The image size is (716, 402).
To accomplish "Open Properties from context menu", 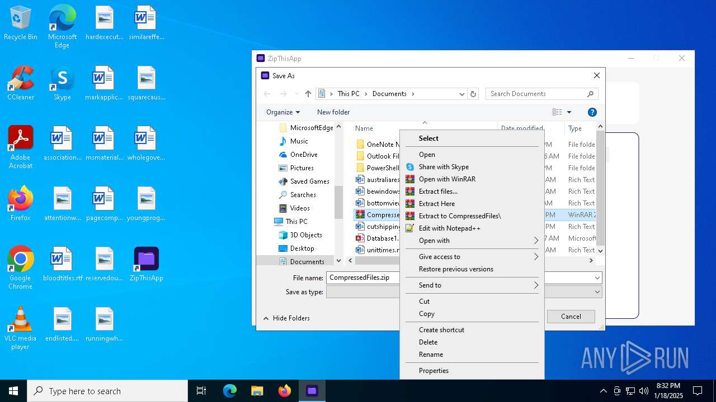I will point(472,371).
